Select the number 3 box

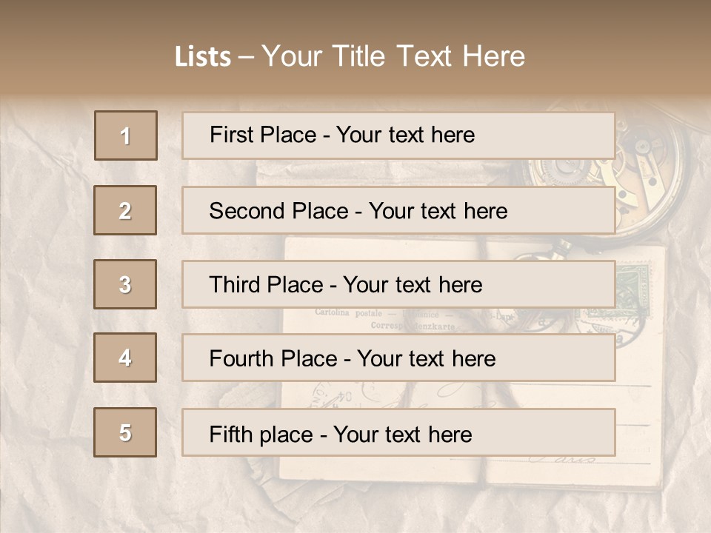[125, 284]
